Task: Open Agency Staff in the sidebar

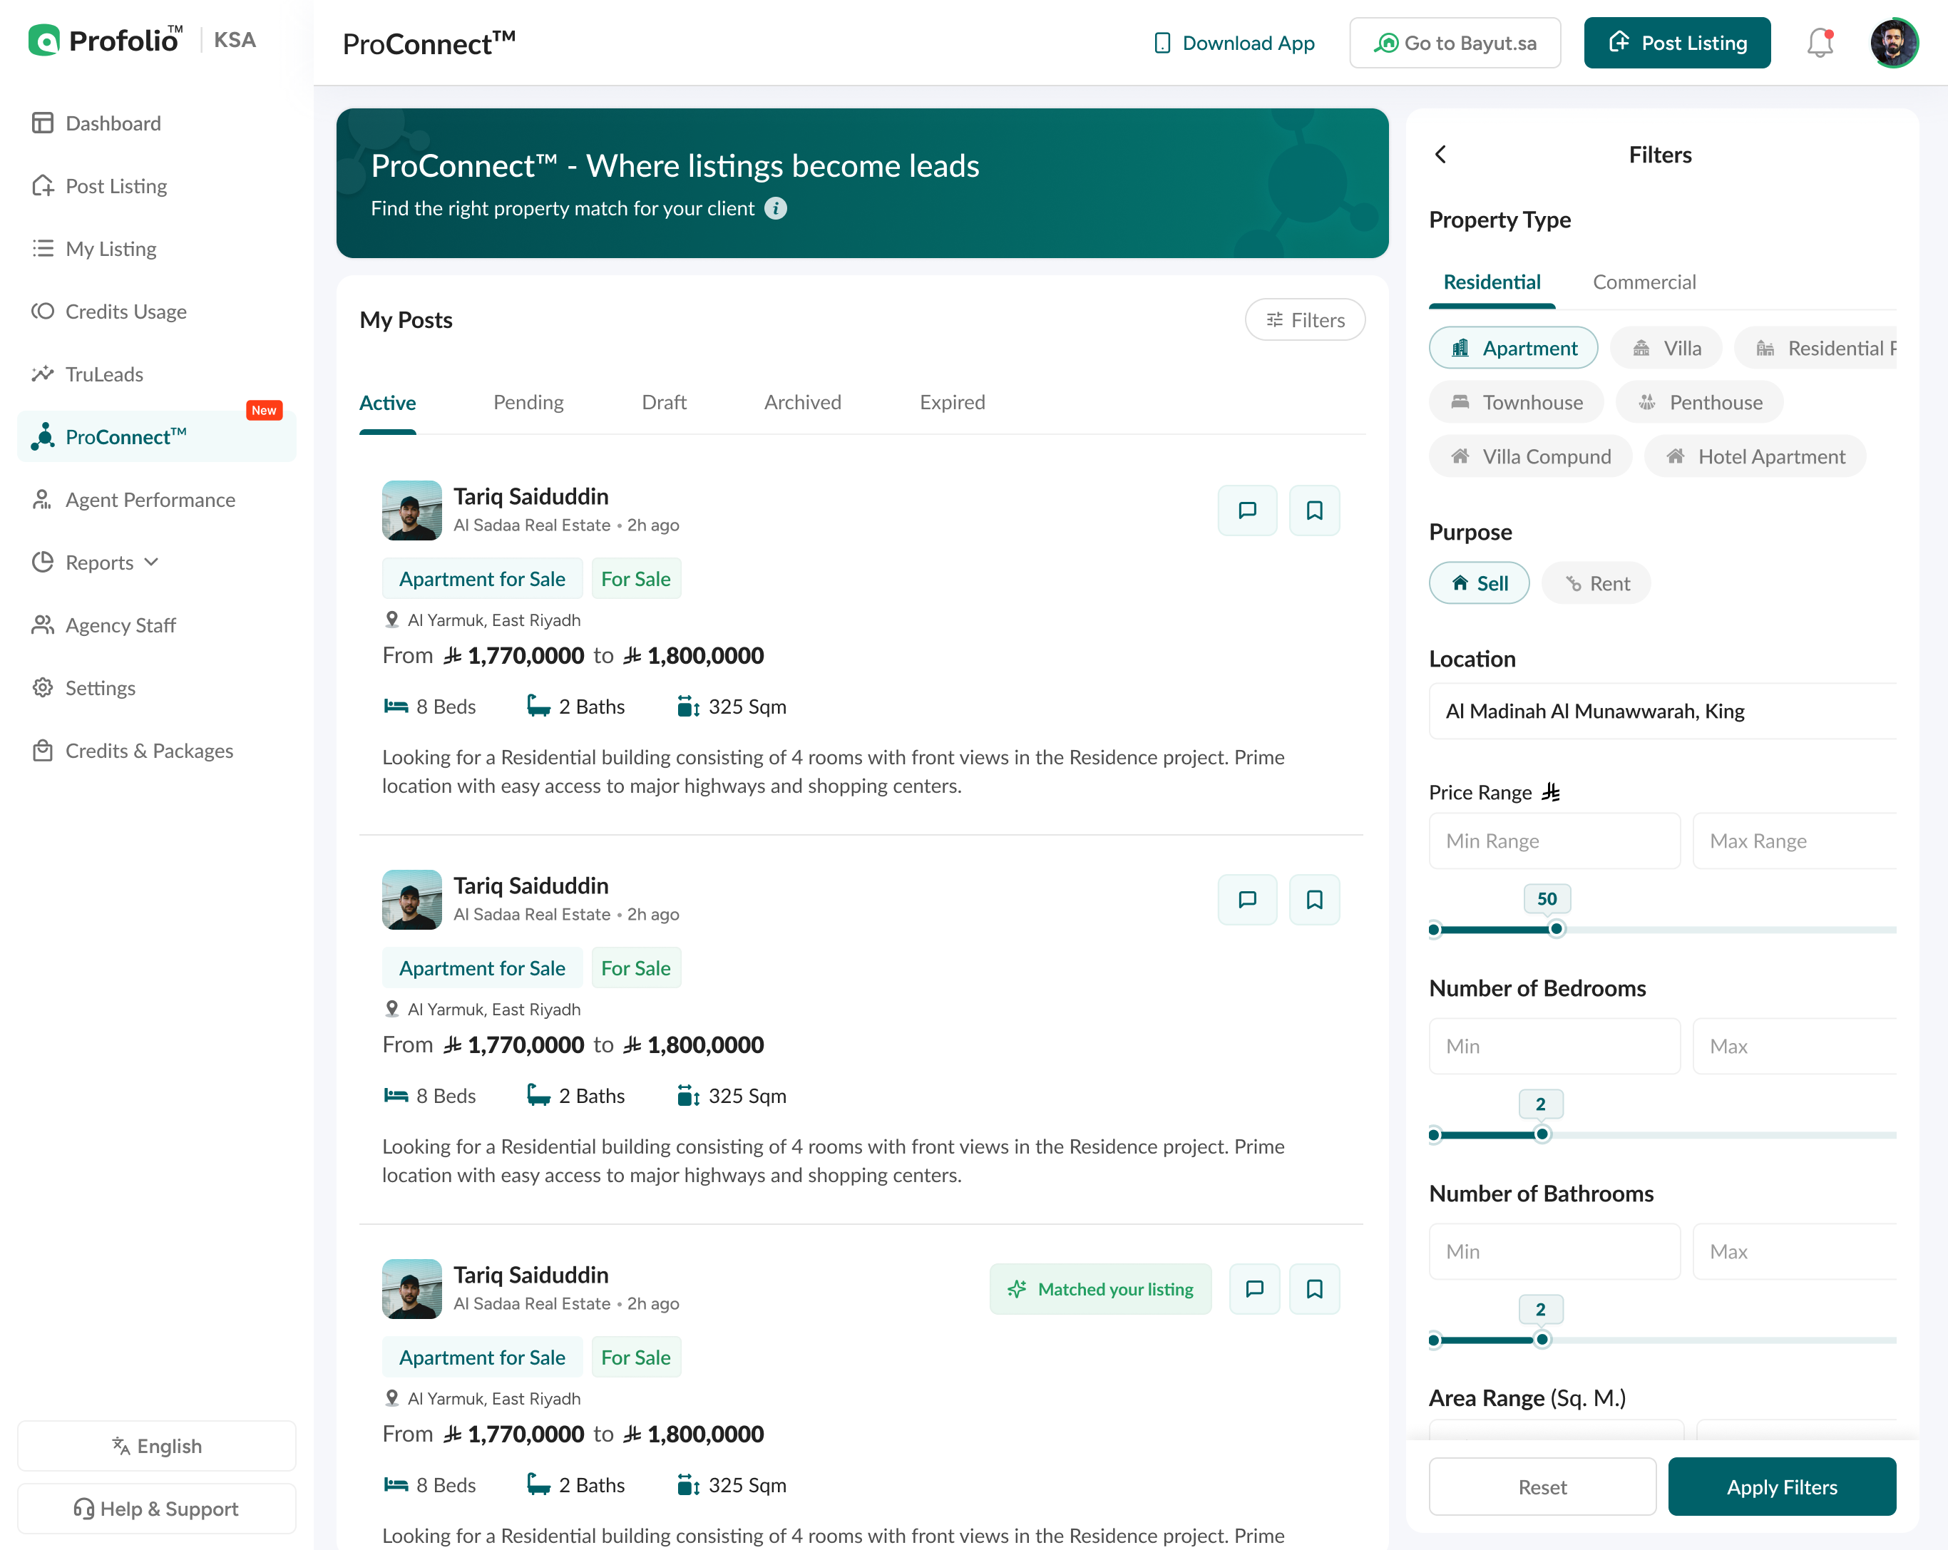Action: [157, 625]
